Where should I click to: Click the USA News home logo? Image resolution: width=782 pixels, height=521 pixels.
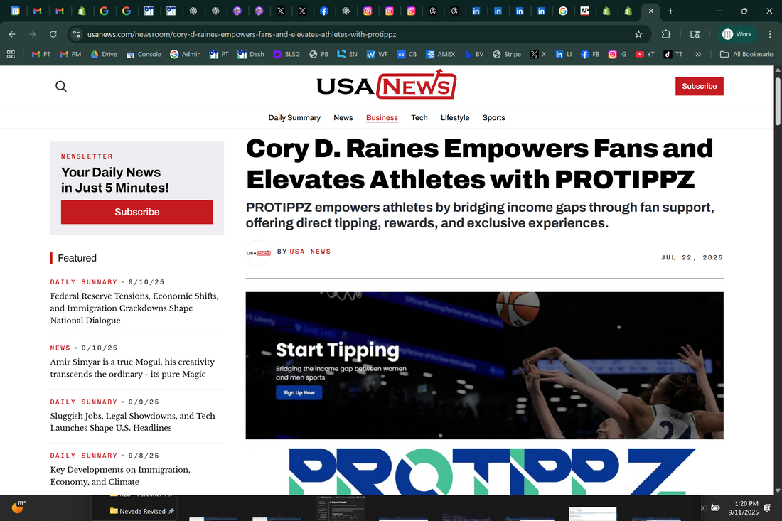click(386, 86)
